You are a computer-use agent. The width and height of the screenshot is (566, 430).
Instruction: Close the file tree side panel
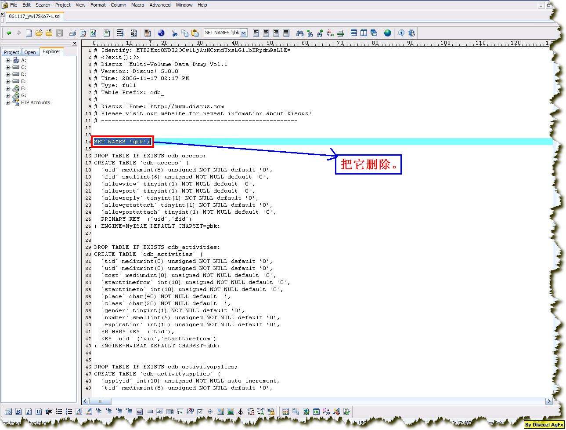[x=75, y=43]
